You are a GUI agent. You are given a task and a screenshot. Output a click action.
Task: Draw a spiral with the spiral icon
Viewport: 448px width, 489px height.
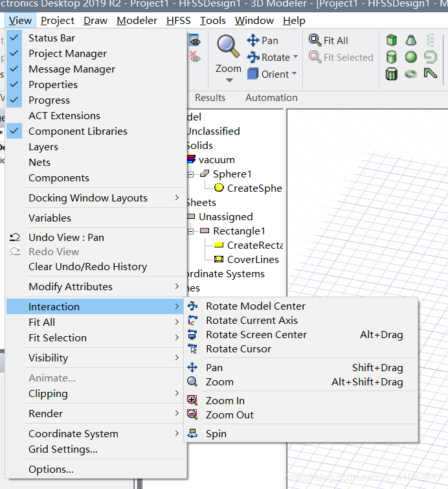[x=431, y=57]
